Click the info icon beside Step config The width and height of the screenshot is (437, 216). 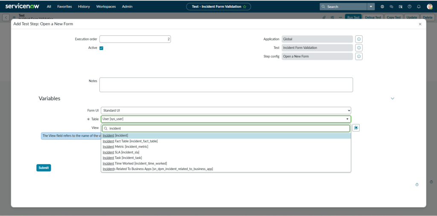pyautogui.click(x=359, y=57)
